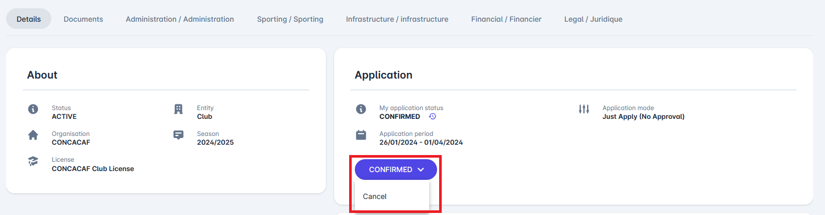This screenshot has height=215, width=825.
Task: Click the chevron arrow on CONFIRMED button
Action: [x=421, y=170]
